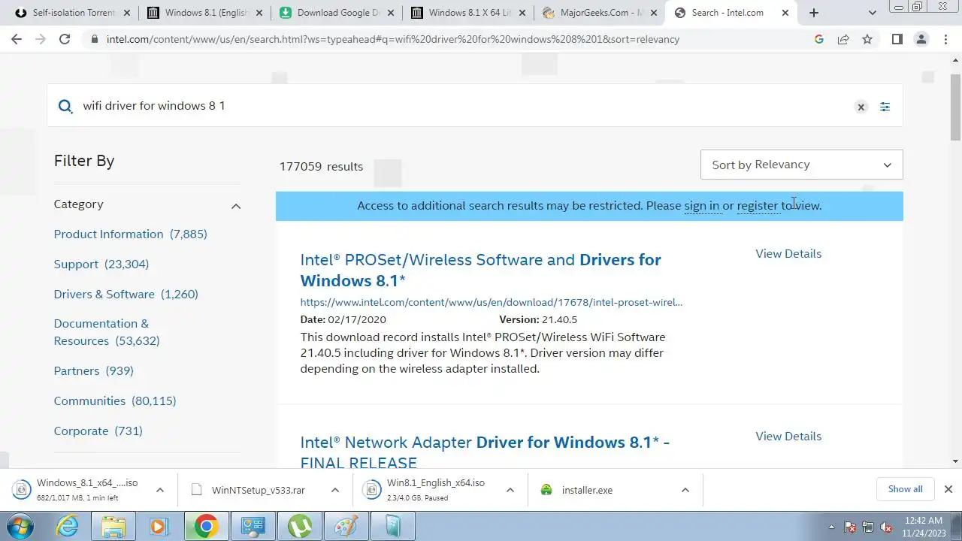Image resolution: width=962 pixels, height=541 pixels.
Task: Click the share page icon
Action: [843, 39]
